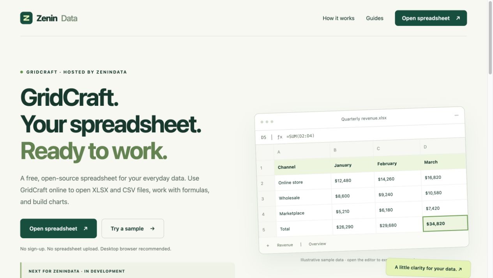Click the header Open spreadsheet button
Viewport: 493px width, 278px height.
(x=431, y=18)
